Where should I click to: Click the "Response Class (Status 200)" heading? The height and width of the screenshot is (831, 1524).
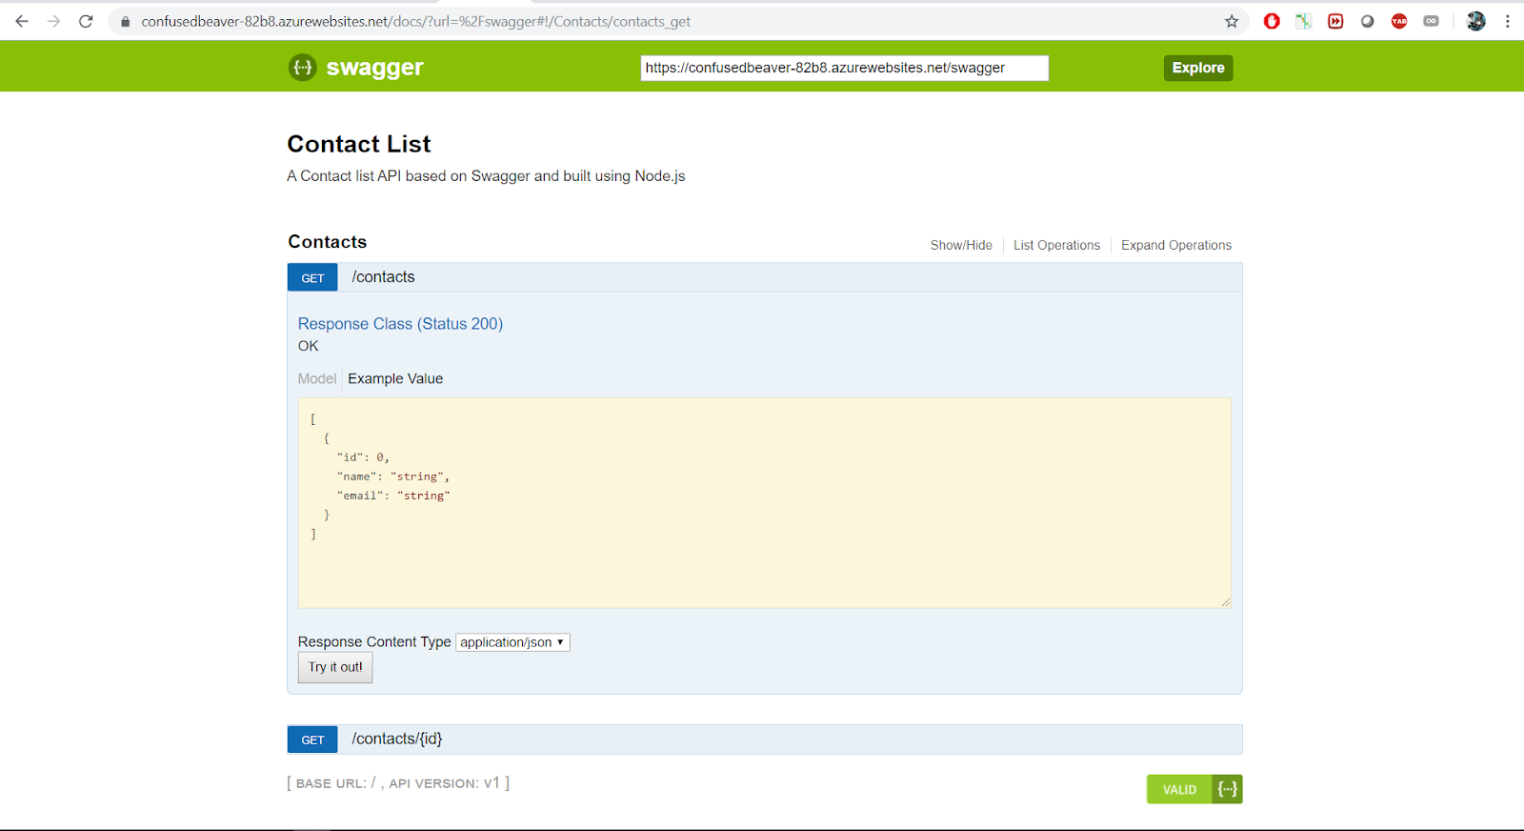(400, 324)
